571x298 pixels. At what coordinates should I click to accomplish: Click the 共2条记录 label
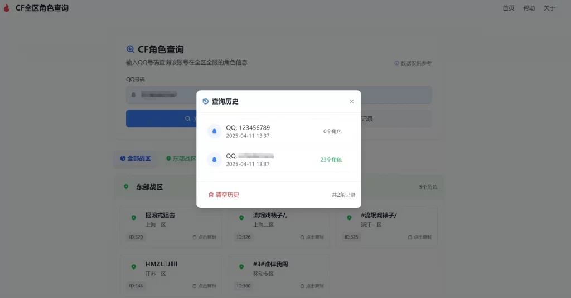pos(343,195)
